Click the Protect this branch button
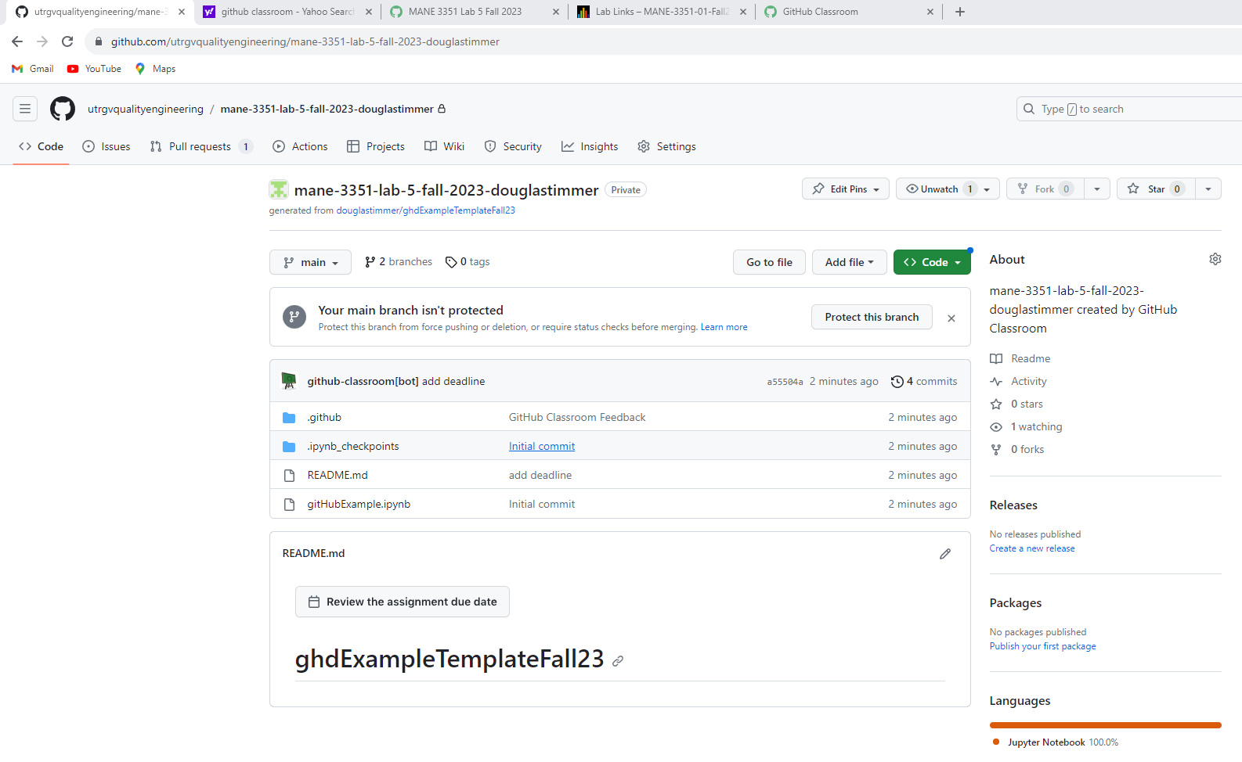This screenshot has height=762, width=1242. 872,317
